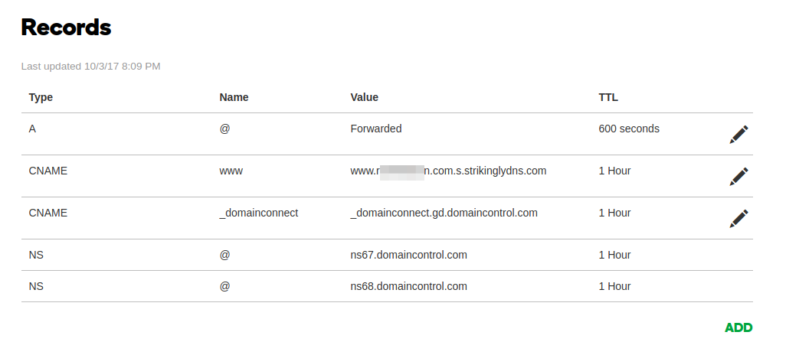Click the TTL column header
Viewport: 786px width, 355px height.
[608, 97]
